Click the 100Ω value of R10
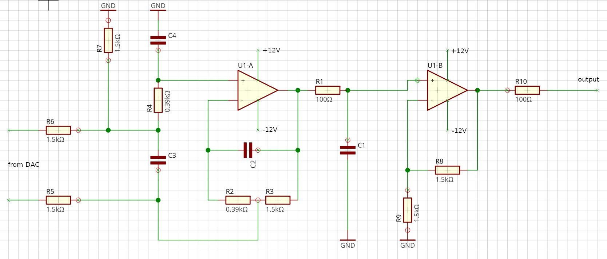 pos(523,99)
